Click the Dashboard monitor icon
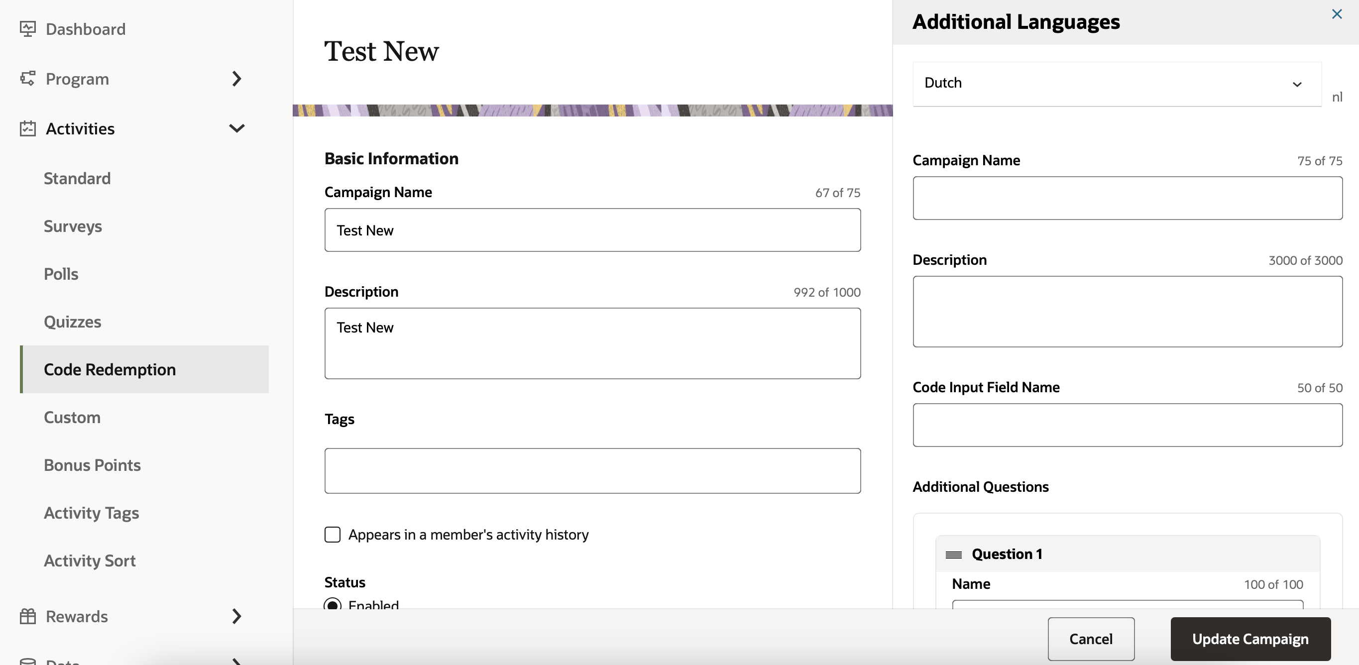Screen dimensions: 1359x665 (27, 28)
